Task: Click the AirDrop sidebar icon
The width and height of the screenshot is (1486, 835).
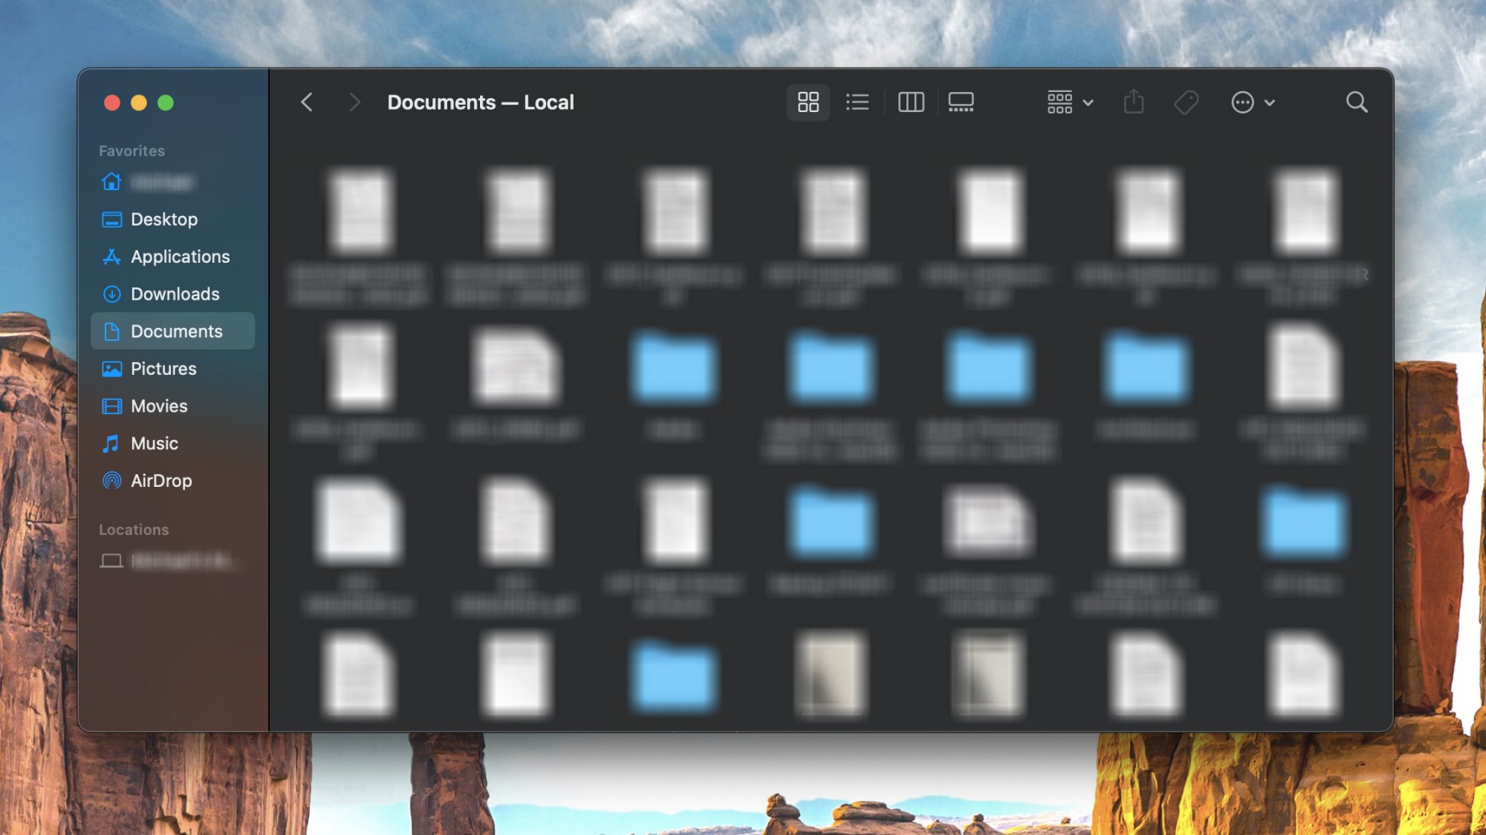Action: [x=111, y=481]
